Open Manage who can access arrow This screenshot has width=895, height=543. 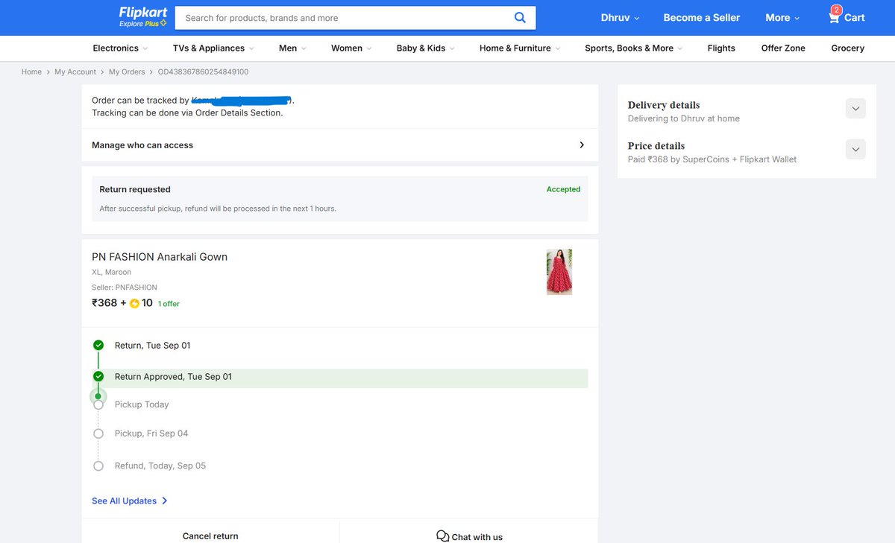click(x=582, y=145)
